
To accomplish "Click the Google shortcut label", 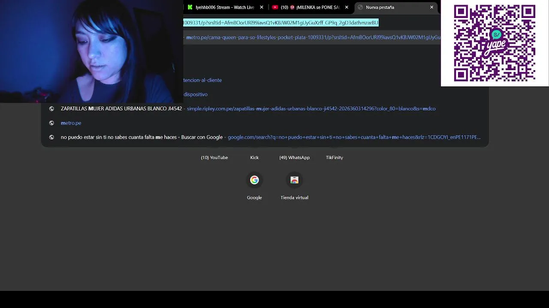I will (254, 198).
